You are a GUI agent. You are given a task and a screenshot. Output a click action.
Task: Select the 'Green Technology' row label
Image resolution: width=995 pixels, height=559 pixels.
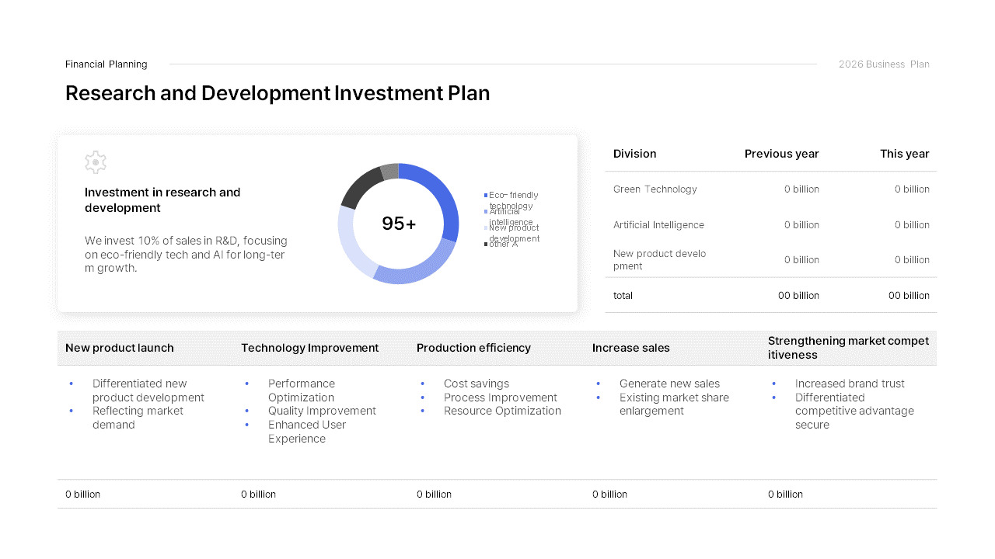[x=655, y=189]
